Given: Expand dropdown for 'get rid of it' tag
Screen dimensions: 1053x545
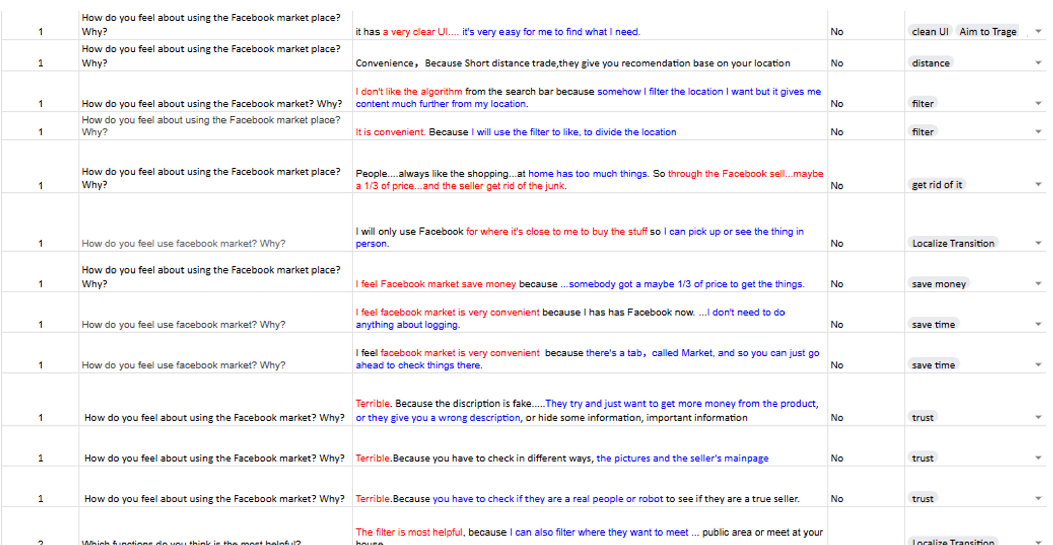Looking at the screenshot, I should point(1038,185).
